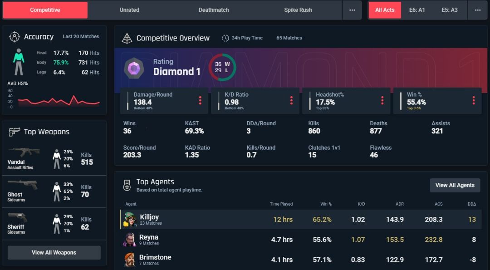This screenshot has height=270, width=490.
Task: Open K/D Ratio card options menu
Action: [x=291, y=100]
